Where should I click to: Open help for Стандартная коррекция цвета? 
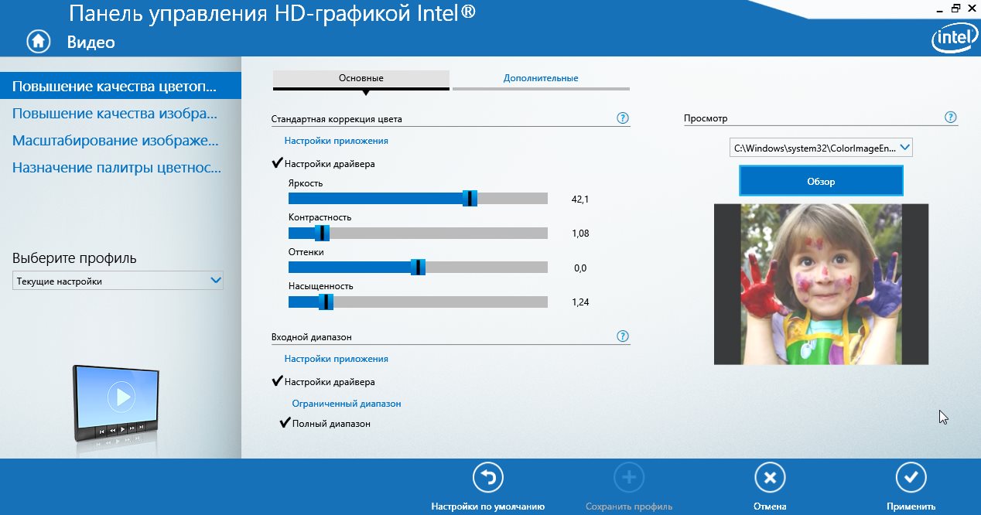coord(623,118)
